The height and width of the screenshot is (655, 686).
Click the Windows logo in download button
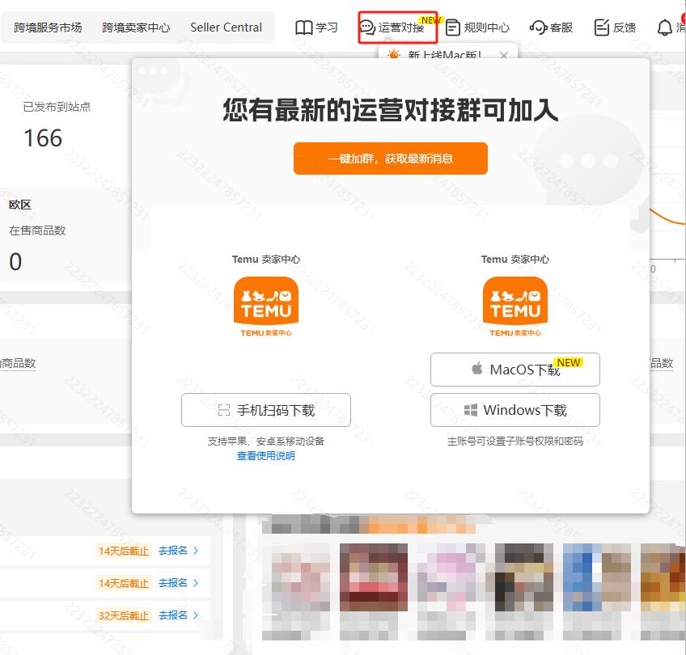point(471,410)
